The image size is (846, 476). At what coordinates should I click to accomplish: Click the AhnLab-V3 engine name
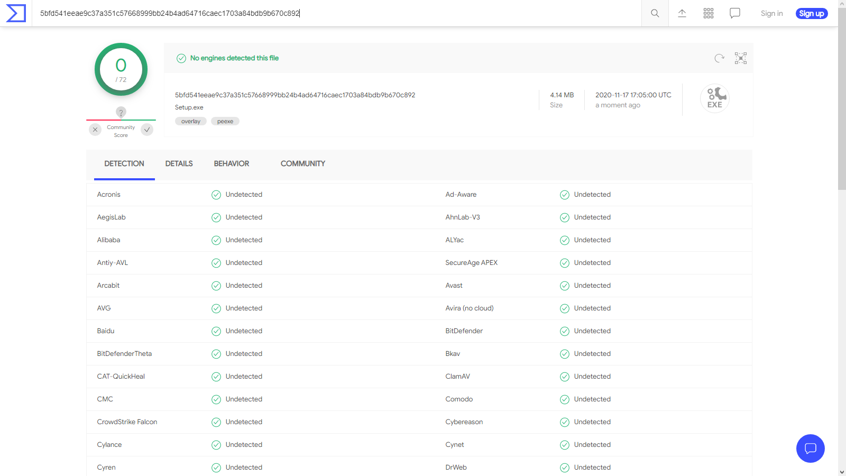click(463, 217)
